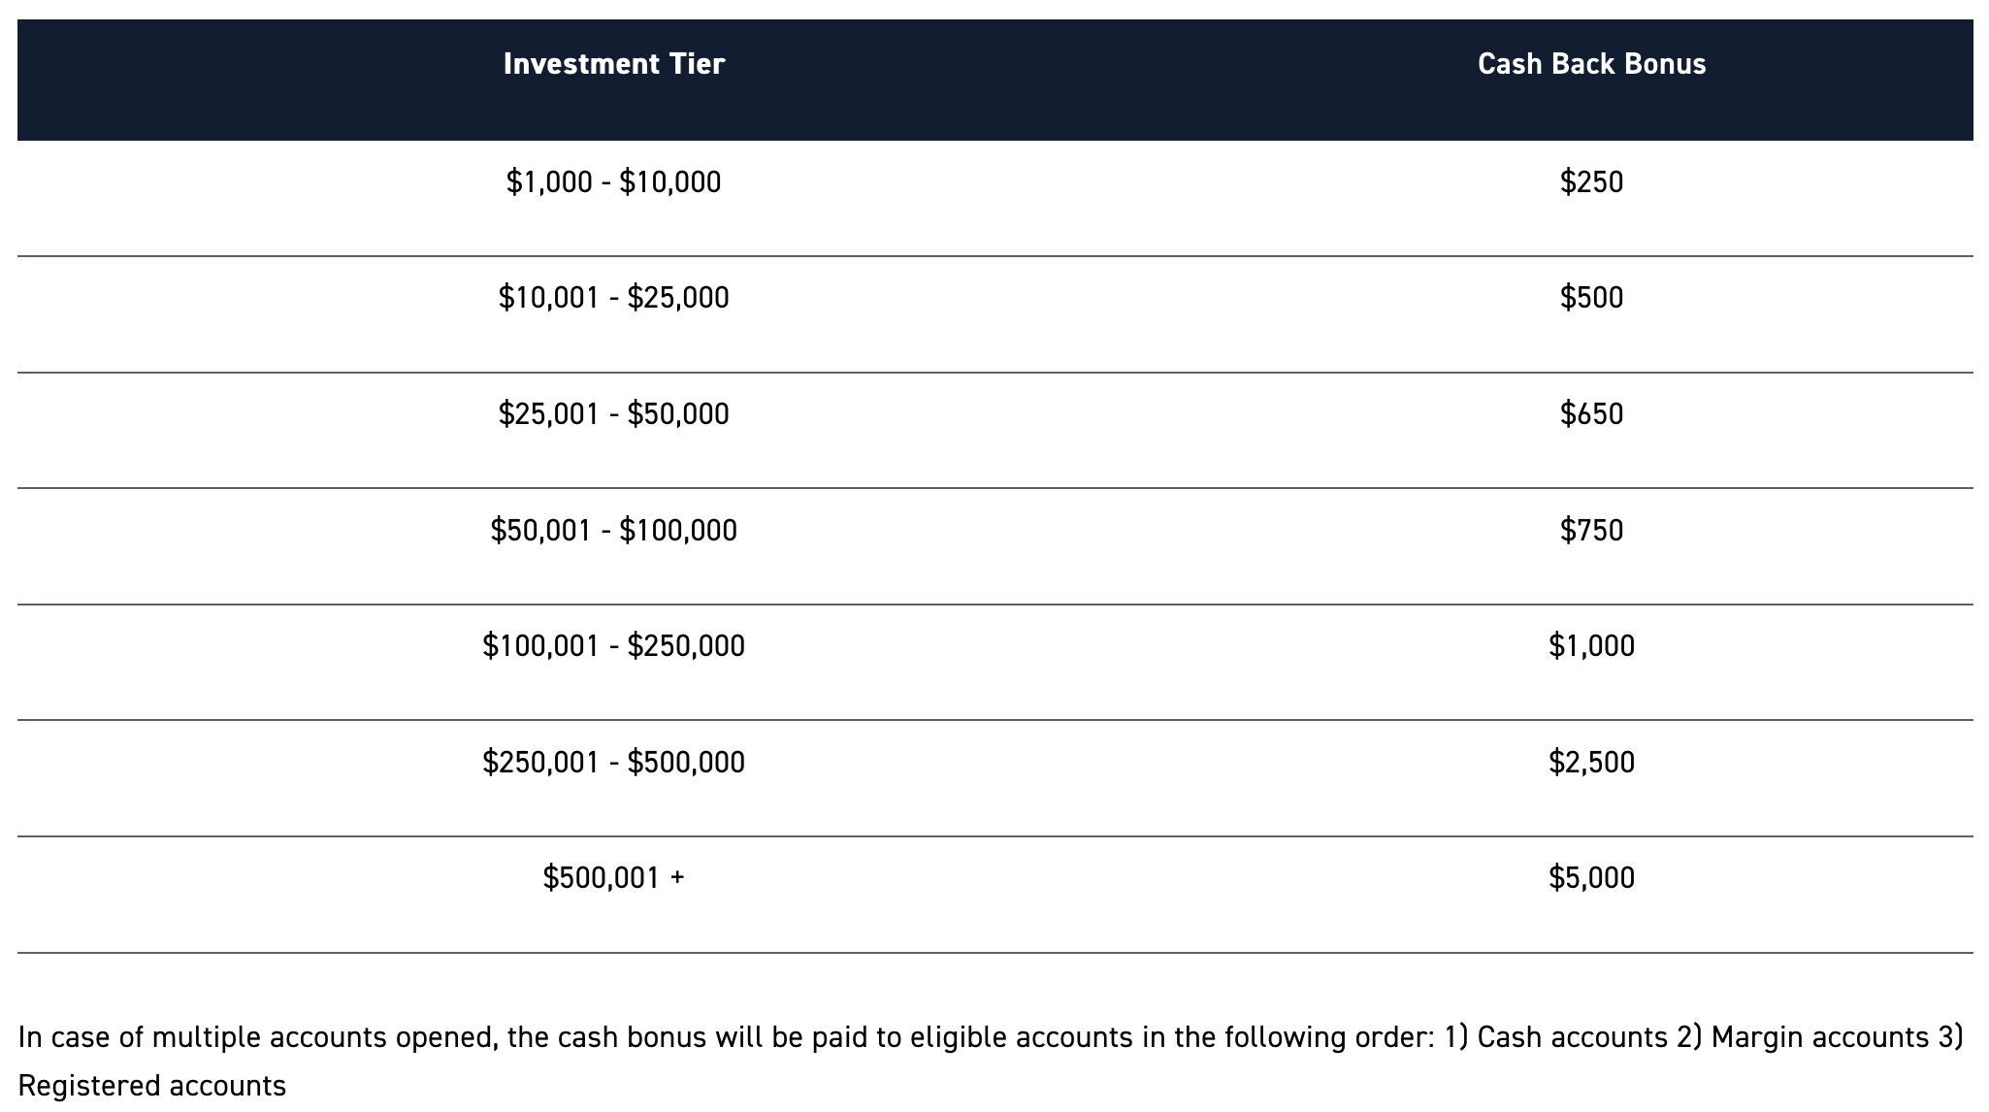
Task: Click the $2,500 cash back value
Action: (1591, 763)
